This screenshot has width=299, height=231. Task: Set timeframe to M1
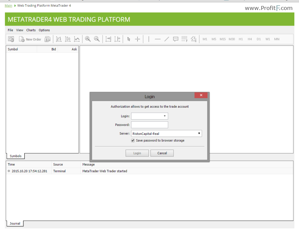click(205, 39)
